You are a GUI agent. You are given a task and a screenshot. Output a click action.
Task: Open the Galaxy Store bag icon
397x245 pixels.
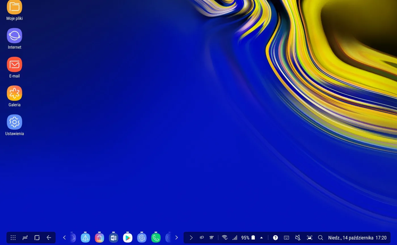coord(99,238)
